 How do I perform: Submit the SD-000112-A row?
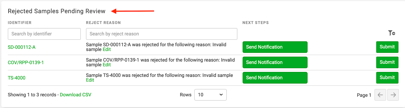[x=387, y=47]
